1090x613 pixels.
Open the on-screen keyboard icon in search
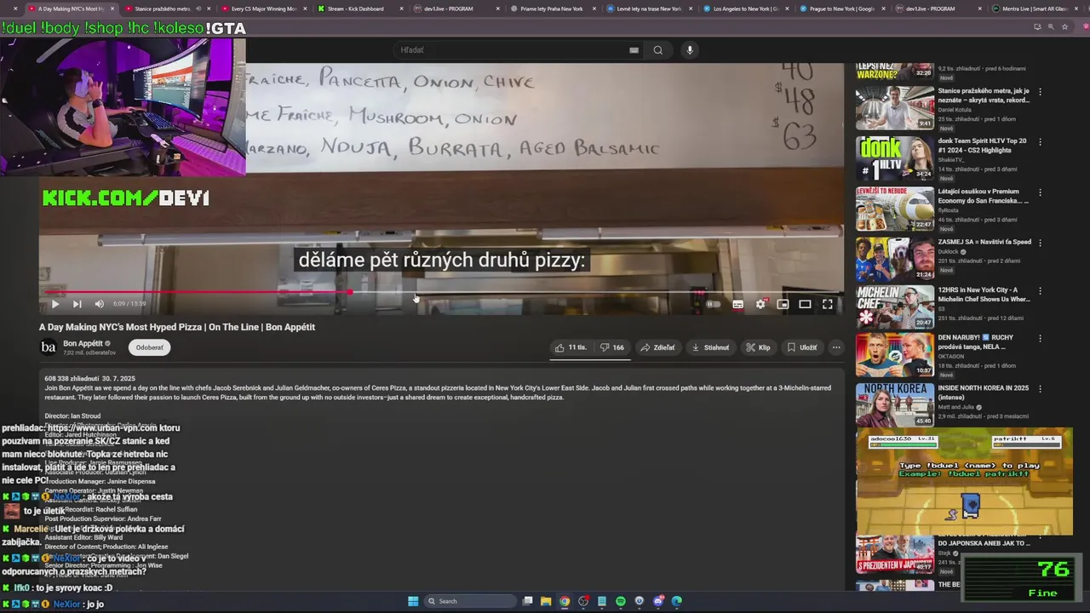click(634, 50)
